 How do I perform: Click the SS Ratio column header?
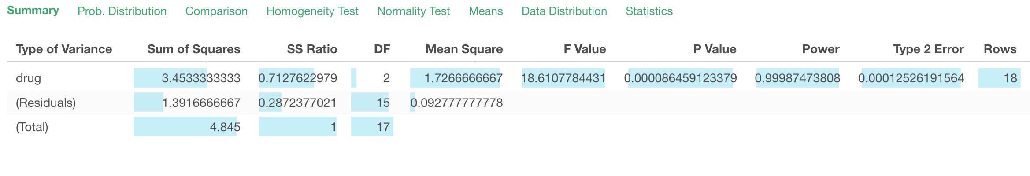[312, 49]
